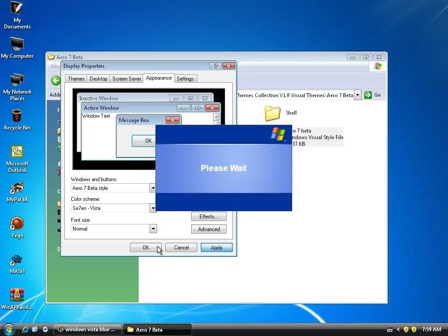Open the Settings tab
This screenshot has height=336, width=448.
pos(185,79)
